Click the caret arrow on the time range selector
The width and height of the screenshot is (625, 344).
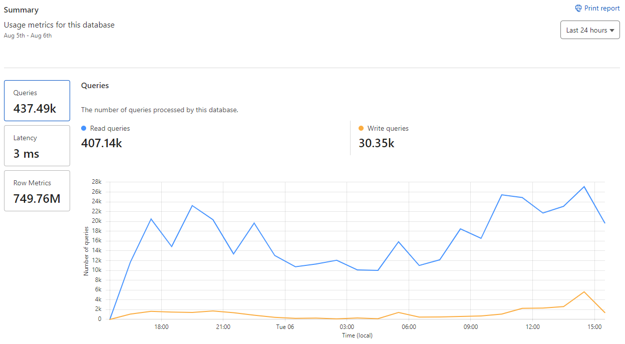tap(611, 31)
